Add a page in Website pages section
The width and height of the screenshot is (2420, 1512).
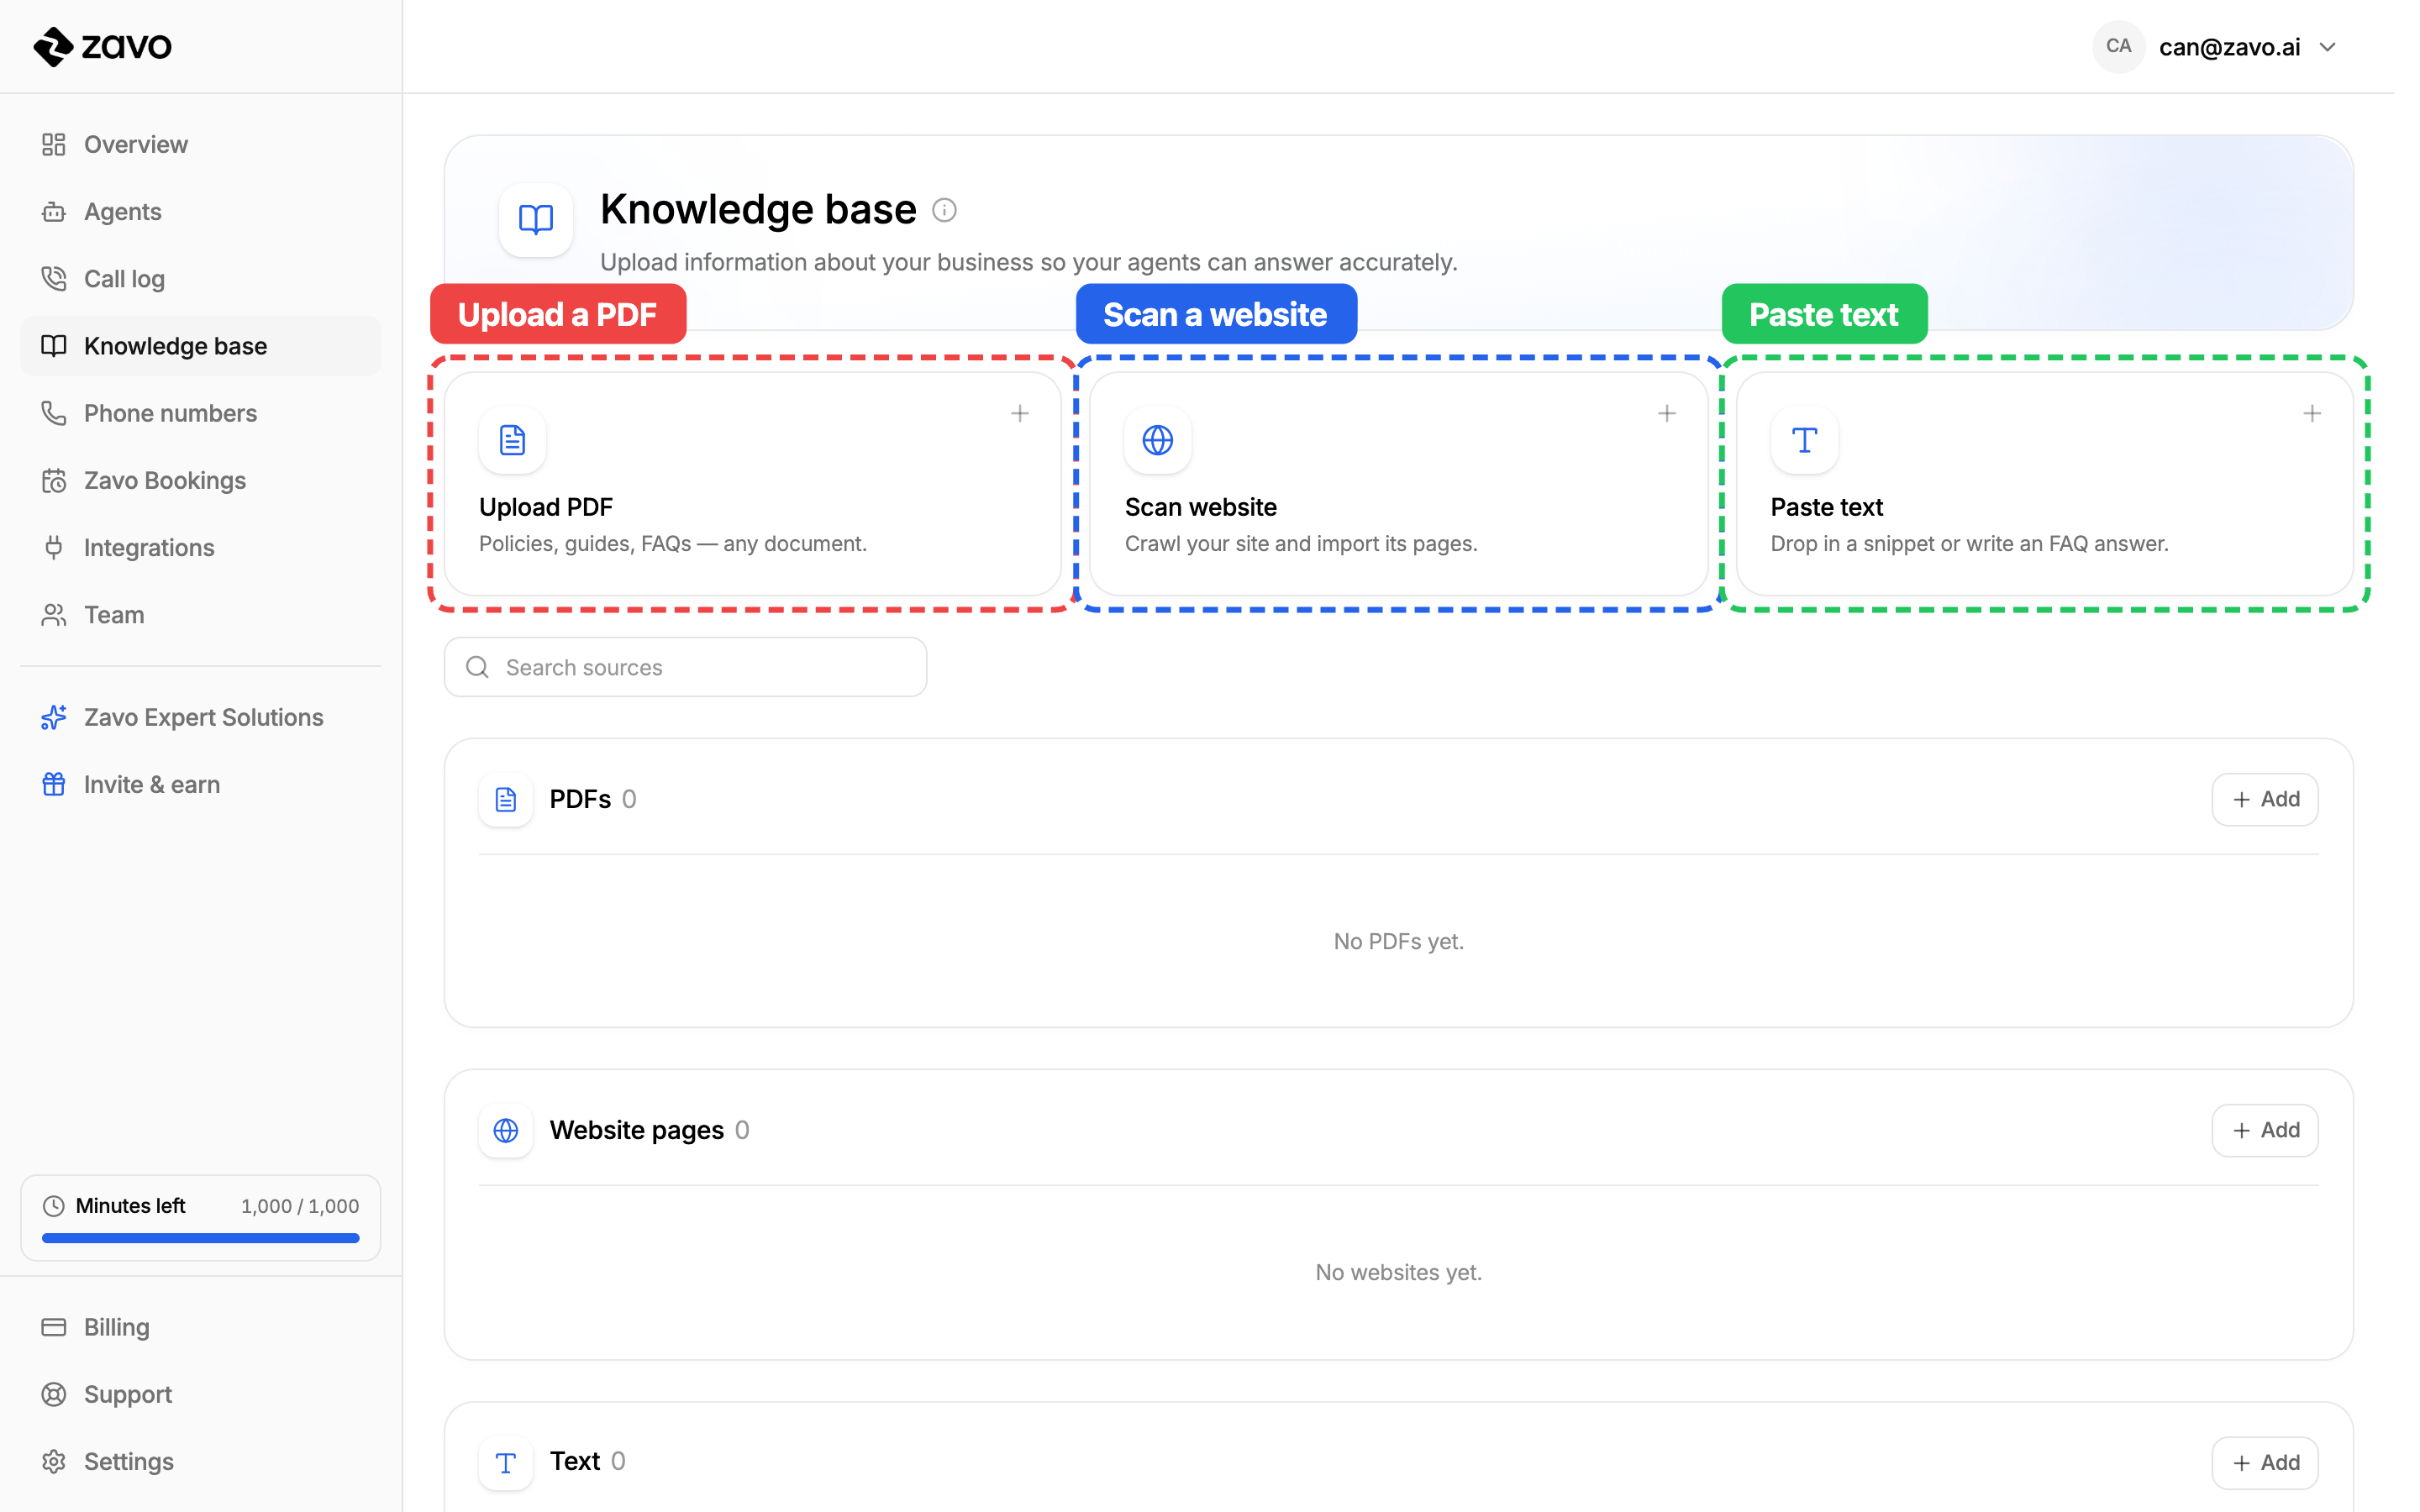(x=2264, y=1130)
